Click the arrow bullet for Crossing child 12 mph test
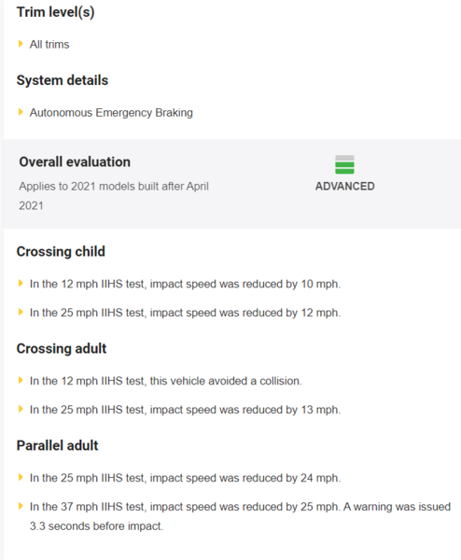 (x=21, y=284)
